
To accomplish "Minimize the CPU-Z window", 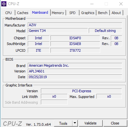I will (x=92, y=4).
